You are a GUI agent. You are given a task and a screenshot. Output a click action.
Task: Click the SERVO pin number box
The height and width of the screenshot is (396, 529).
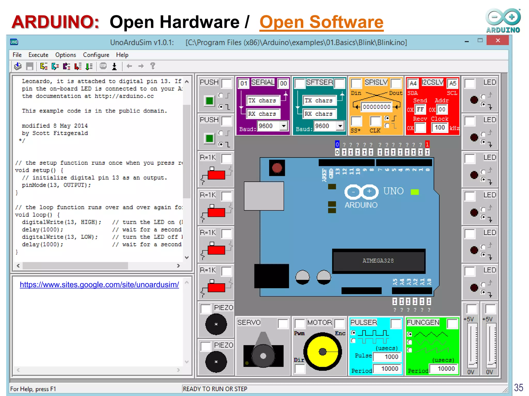click(283, 324)
